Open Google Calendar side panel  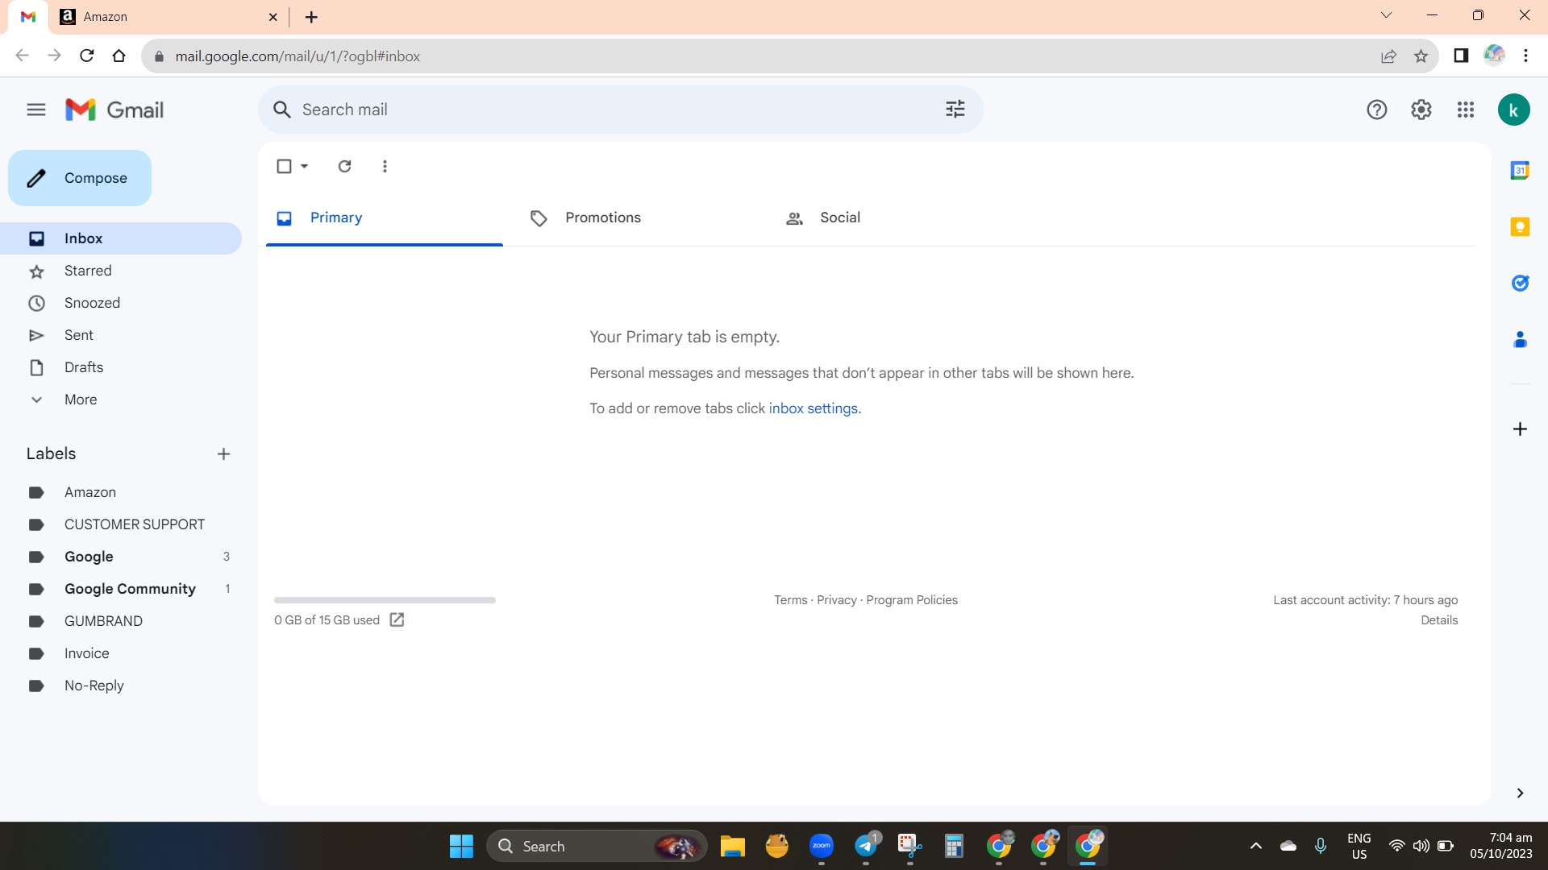1520,170
